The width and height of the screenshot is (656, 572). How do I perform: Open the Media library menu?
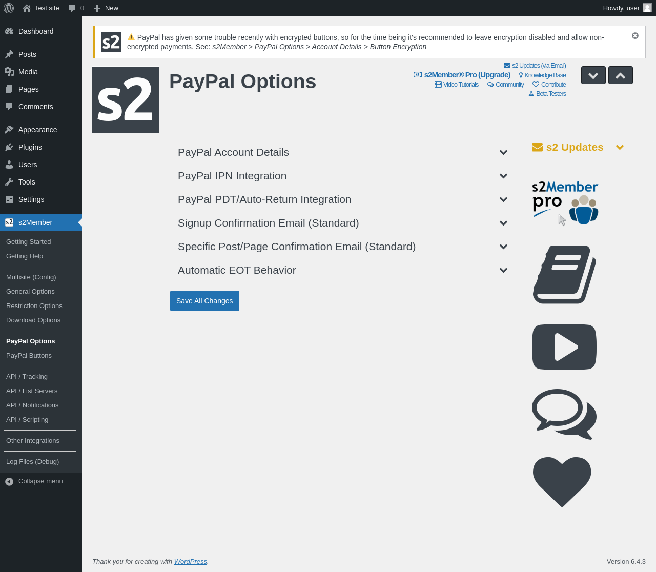coord(41,72)
